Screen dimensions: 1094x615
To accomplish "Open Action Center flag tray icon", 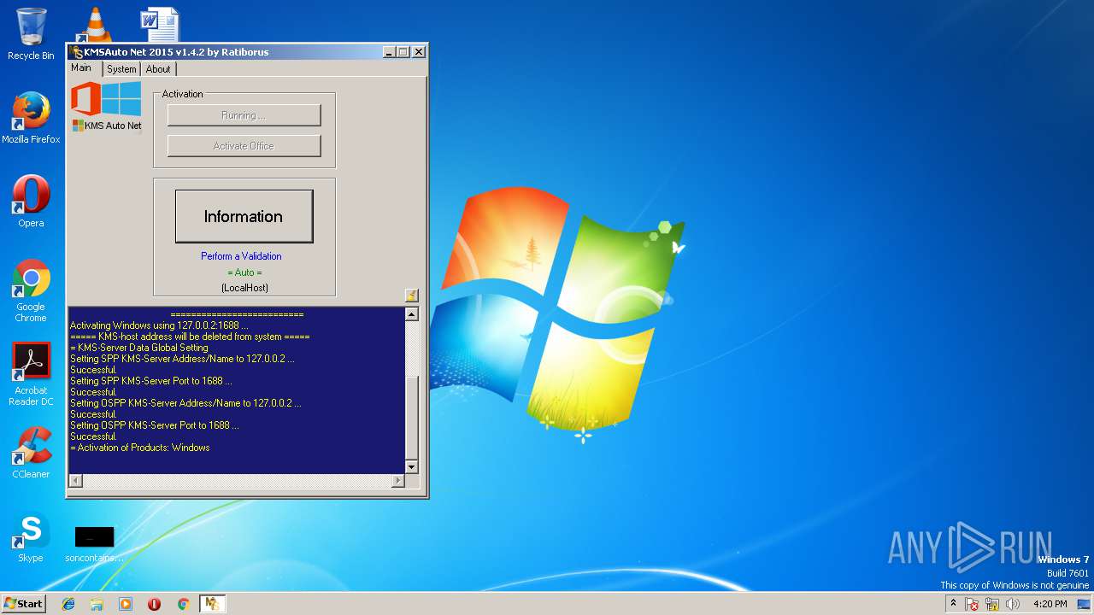I will [x=973, y=604].
